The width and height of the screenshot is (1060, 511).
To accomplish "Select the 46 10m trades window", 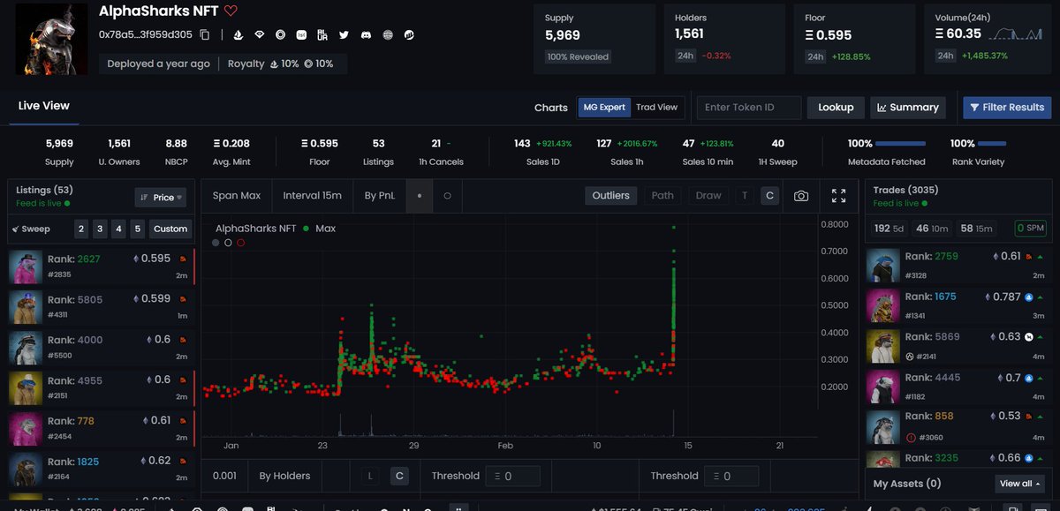I will pyautogui.click(x=932, y=229).
